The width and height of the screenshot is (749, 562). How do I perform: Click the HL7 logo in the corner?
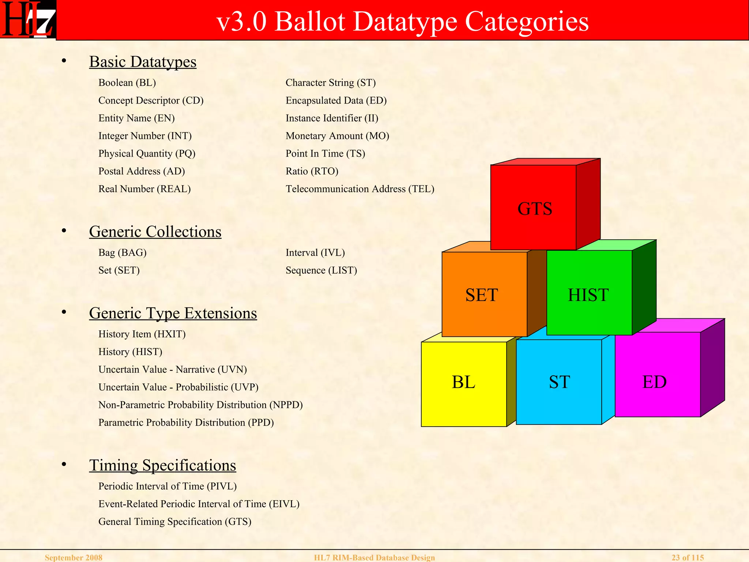click(28, 20)
